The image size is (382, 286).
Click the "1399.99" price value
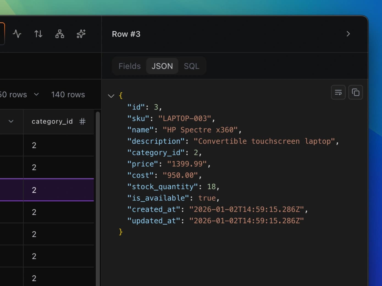(x=187, y=164)
